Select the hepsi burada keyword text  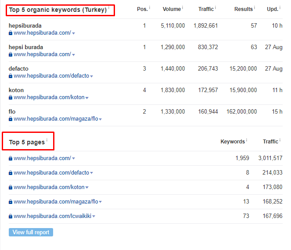26,47
